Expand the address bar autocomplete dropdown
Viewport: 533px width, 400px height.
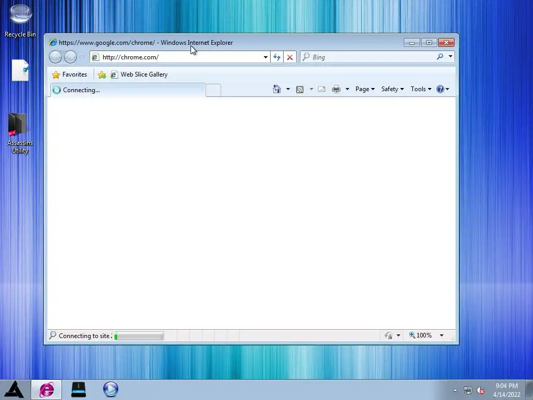pyautogui.click(x=265, y=57)
